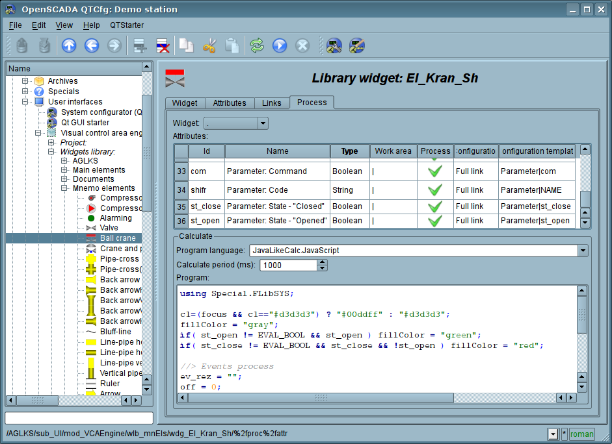Click the roman user button in status bar
Viewport: 612px width, 444px height.
[x=581, y=434]
